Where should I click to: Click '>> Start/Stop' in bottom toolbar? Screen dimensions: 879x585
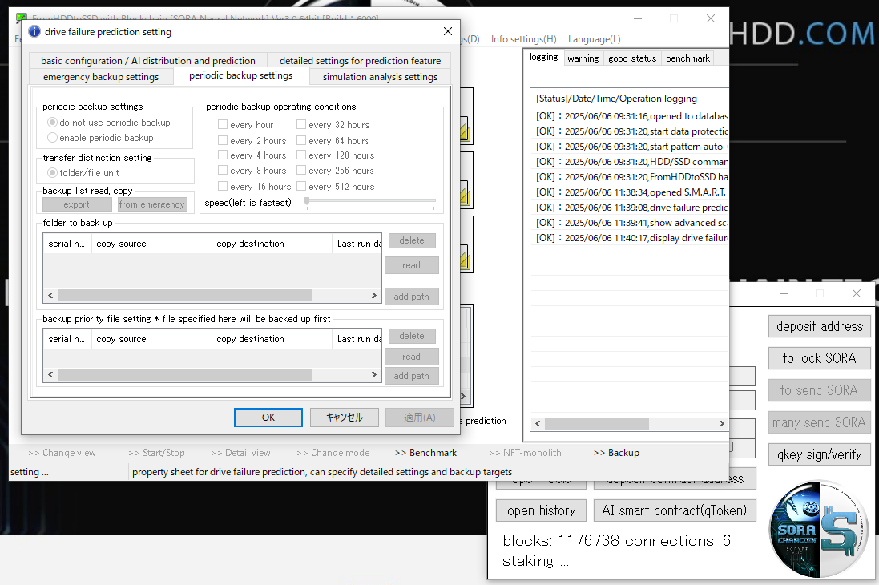(x=156, y=453)
